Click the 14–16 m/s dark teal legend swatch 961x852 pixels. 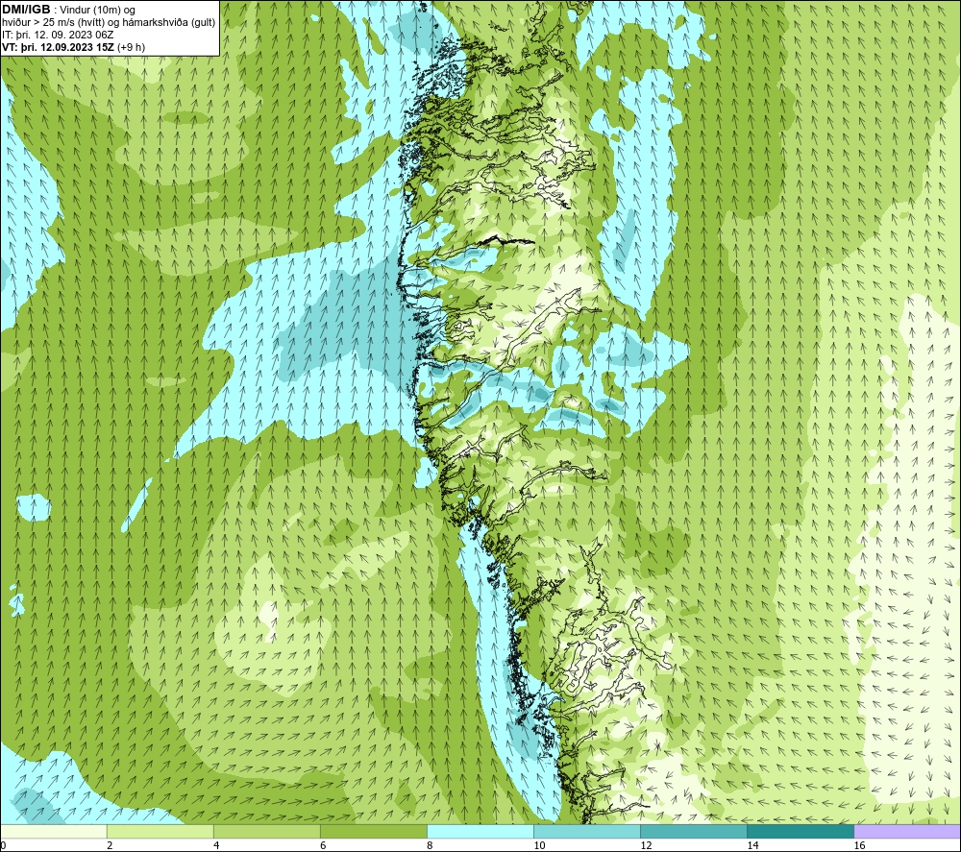(x=801, y=832)
